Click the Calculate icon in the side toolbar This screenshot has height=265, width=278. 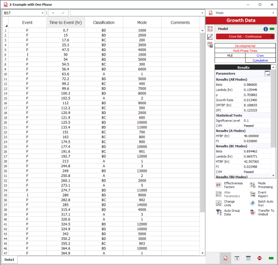[x=210, y=28]
